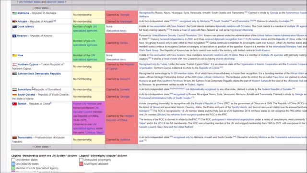The height and width of the screenshot is (173, 307).
Task: Click the Abkhazia flag icon
Action: point(14,13)
